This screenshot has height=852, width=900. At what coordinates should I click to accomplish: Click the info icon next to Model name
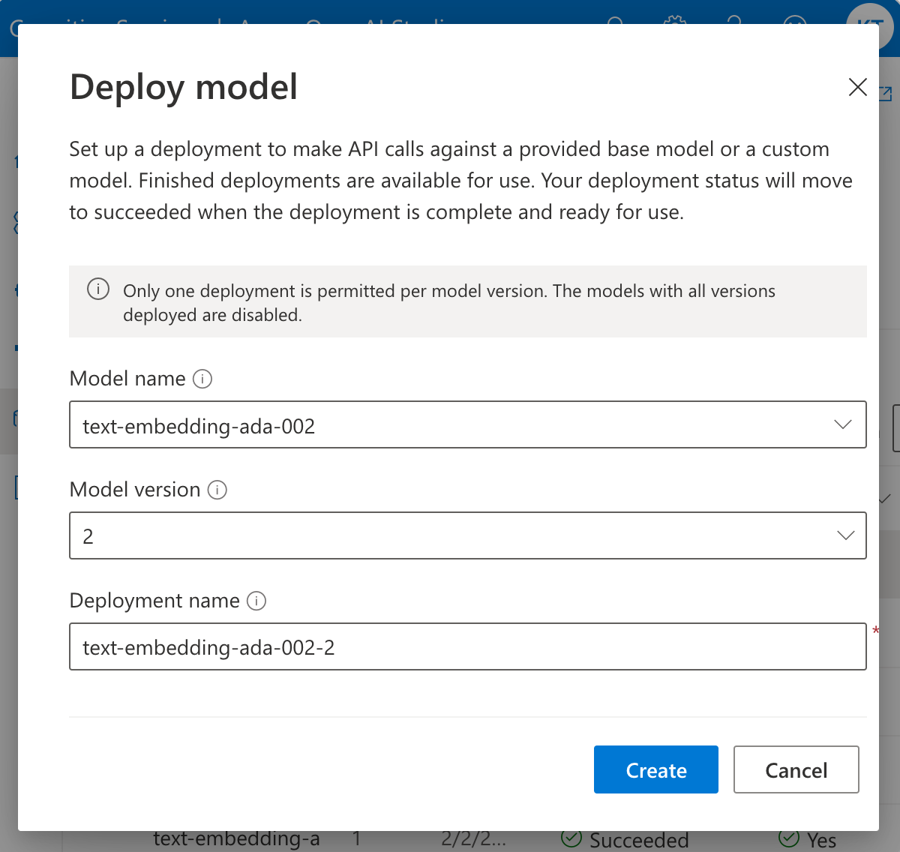click(x=204, y=379)
